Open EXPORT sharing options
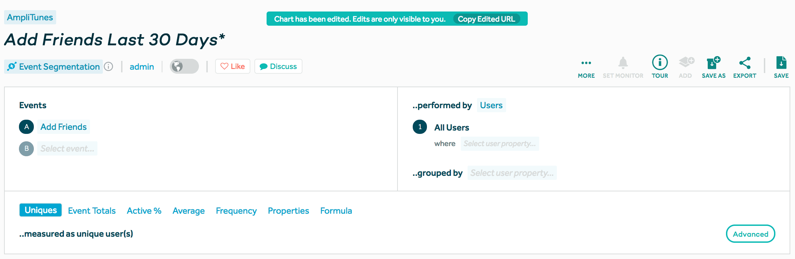 744,67
